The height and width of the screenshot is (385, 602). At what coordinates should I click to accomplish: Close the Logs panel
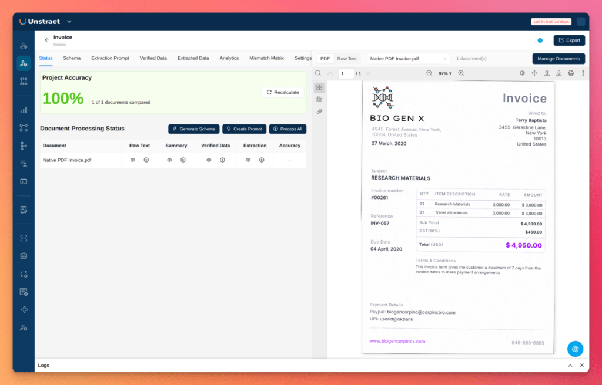click(x=582, y=366)
